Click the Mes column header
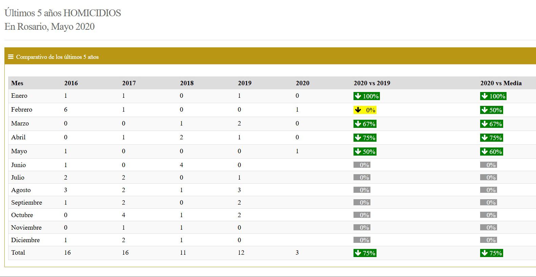 17,83
